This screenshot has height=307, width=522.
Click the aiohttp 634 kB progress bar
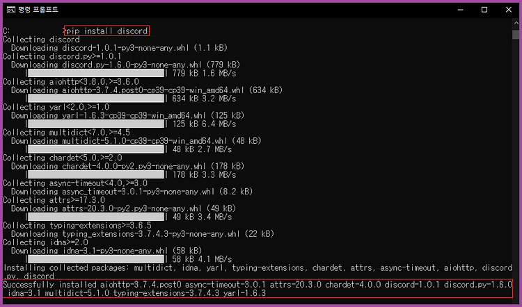click(x=96, y=99)
